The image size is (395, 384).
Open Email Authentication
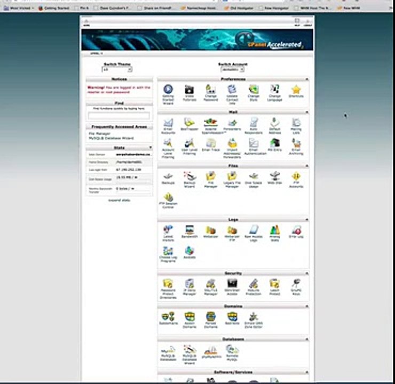point(254,143)
